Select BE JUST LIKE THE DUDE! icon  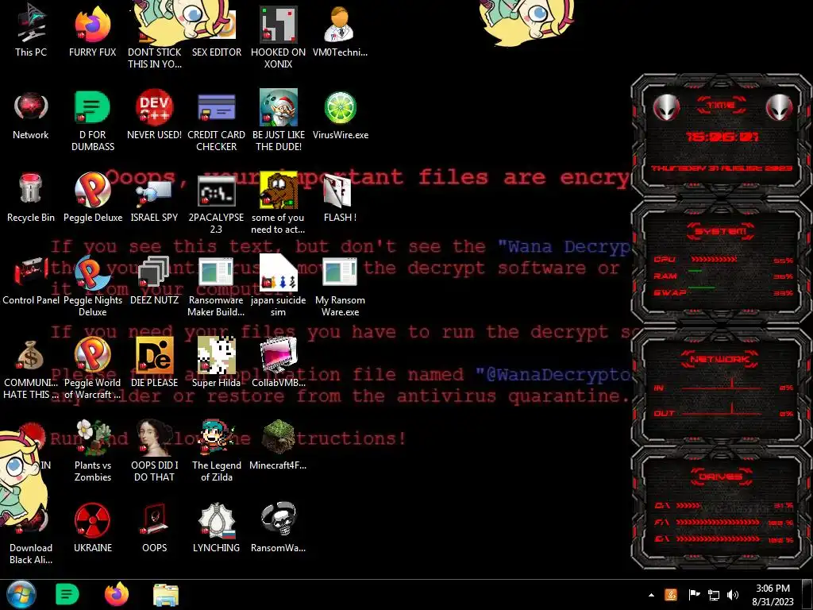tap(279, 121)
